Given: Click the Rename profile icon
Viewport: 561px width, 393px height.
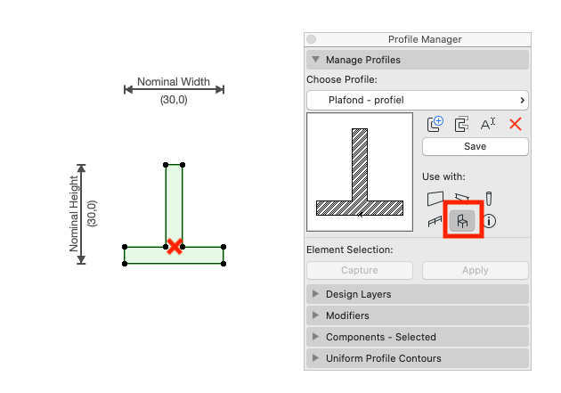Looking at the screenshot, I should pos(488,124).
